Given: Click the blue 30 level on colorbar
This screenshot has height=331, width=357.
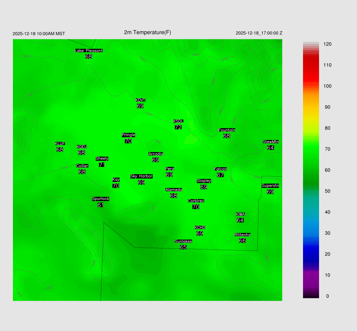Looking at the screenshot, I should (x=311, y=233).
